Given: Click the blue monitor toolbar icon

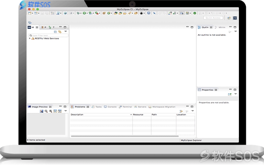Looking at the screenshot, I should click(x=149, y=13).
